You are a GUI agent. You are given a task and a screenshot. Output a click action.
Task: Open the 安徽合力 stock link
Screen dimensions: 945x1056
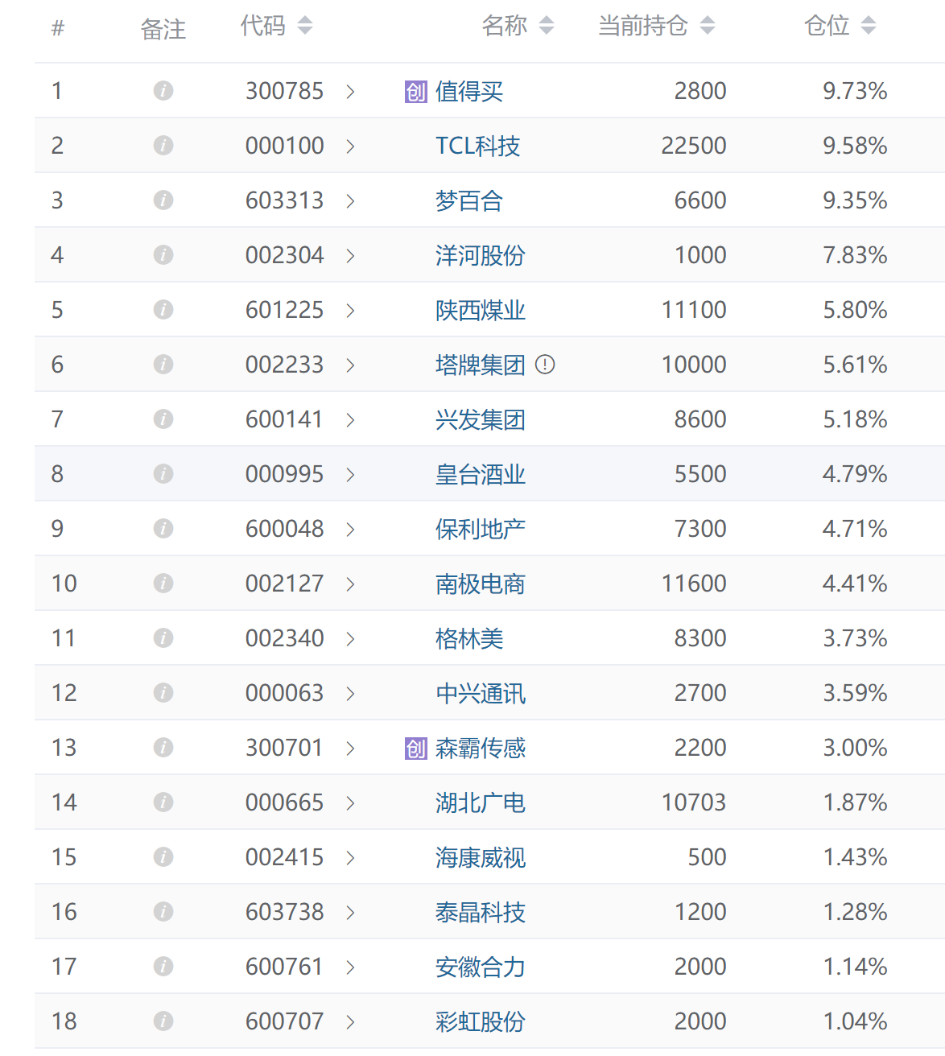coord(481,967)
